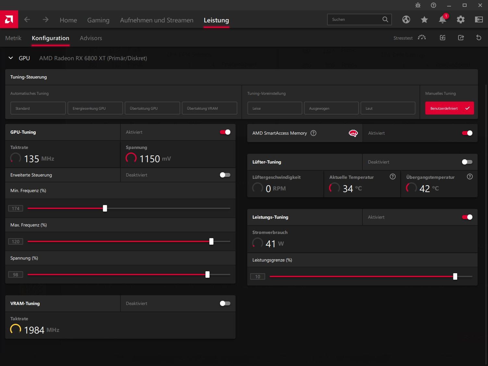Click the save profile export icon
488x366 pixels.
(x=461, y=38)
